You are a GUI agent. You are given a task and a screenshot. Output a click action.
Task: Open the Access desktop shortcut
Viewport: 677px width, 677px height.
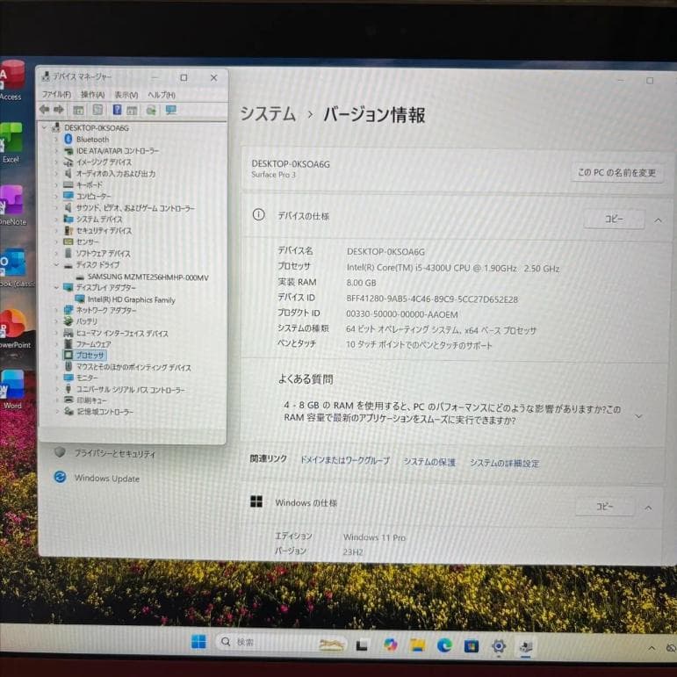[11, 80]
